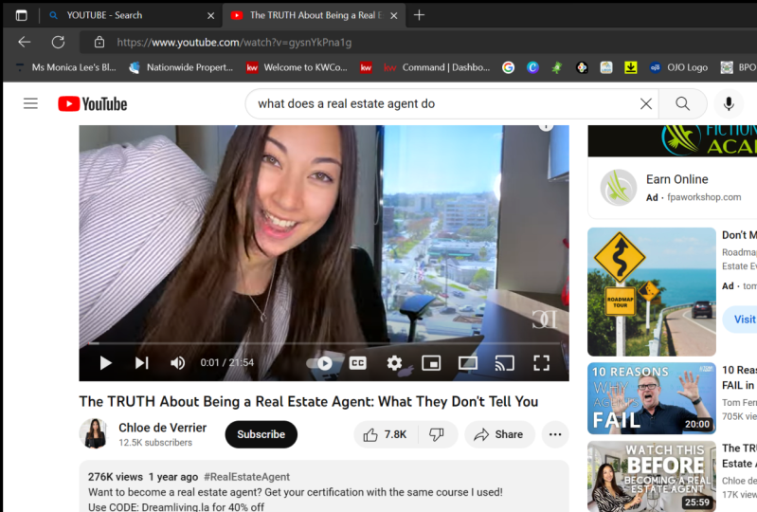This screenshot has height=512, width=757.
Task: Turn on closed captions
Action: pyautogui.click(x=358, y=363)
